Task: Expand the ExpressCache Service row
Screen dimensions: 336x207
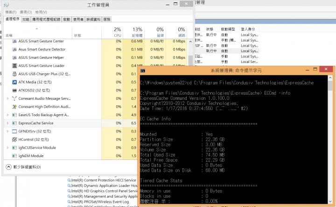Action: click(x=8, y=123)
